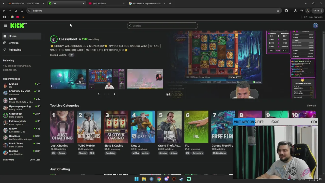325x183 pixels.
Task: Open Grand Theft Auto category card
Action: (x=170, y=127)
